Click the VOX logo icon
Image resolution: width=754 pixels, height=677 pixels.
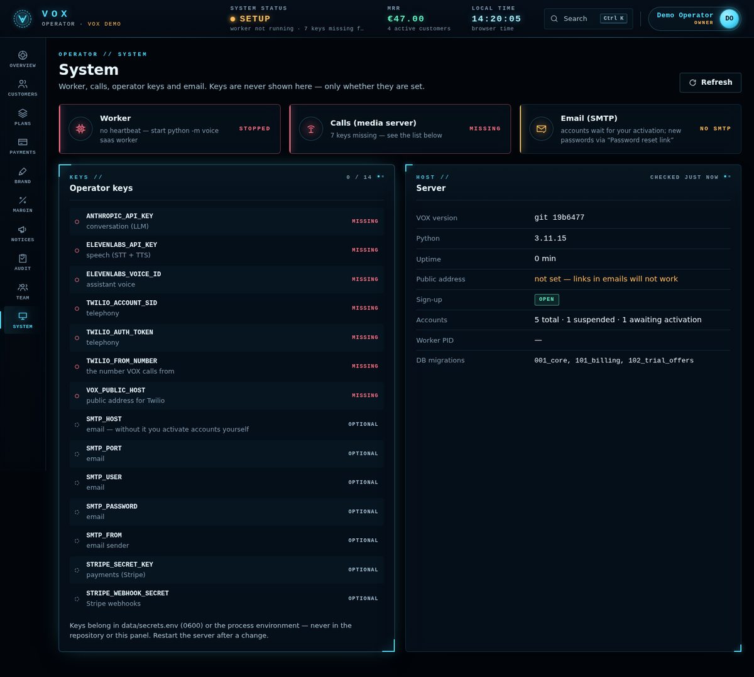23,19
